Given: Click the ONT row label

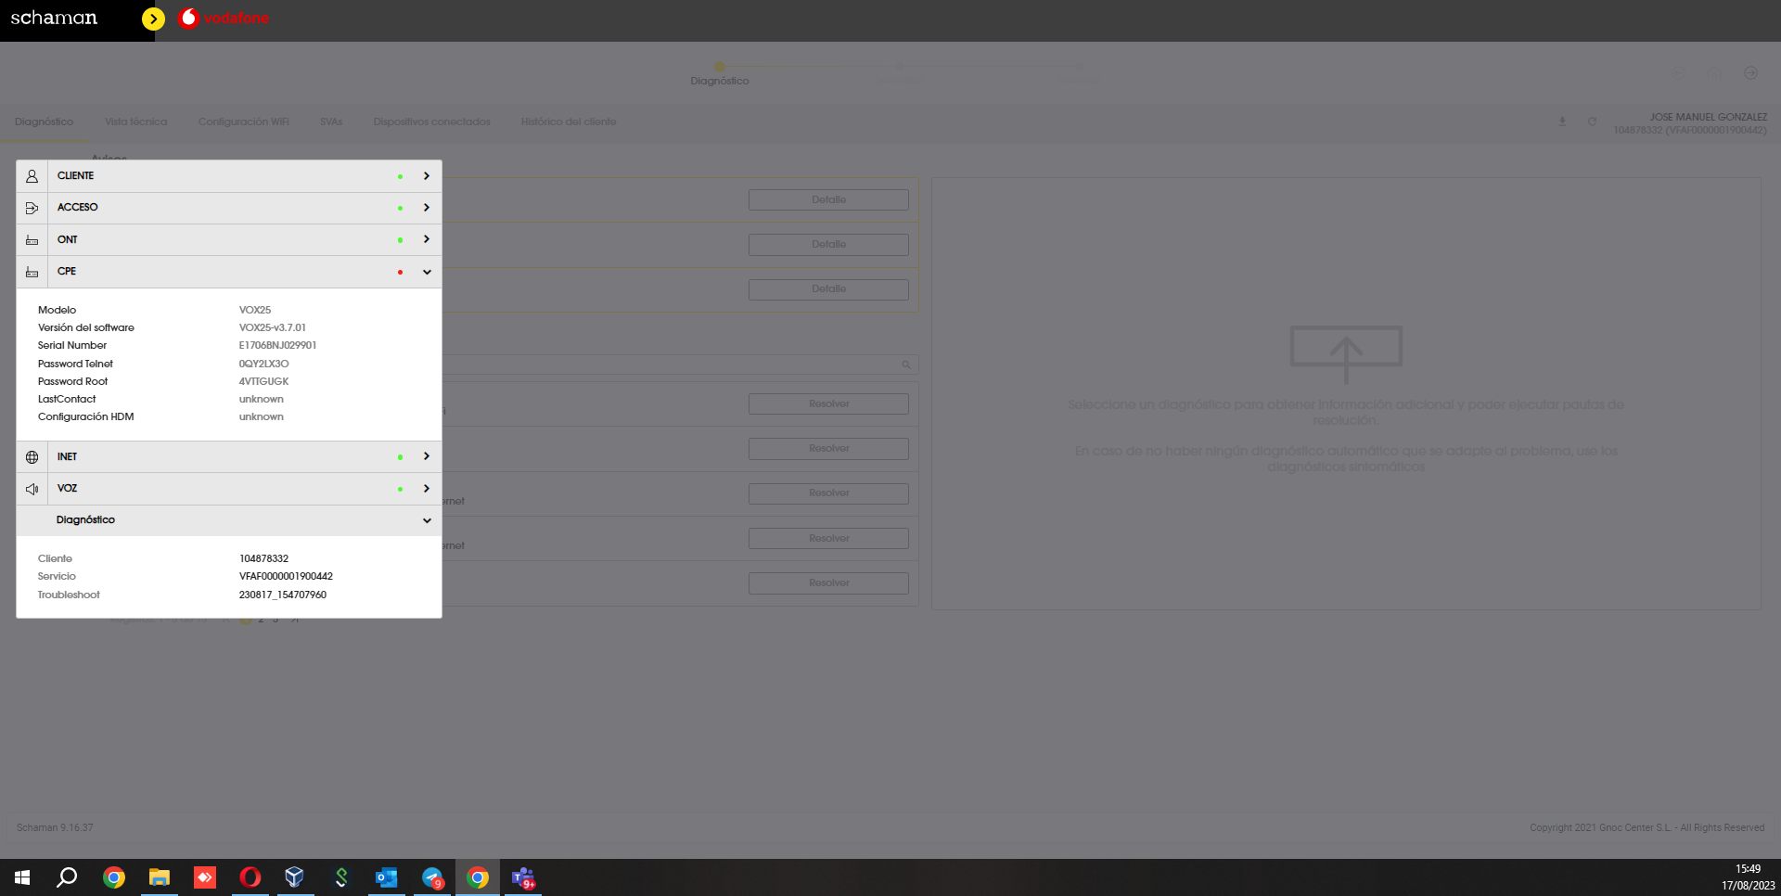Looking at the screenshot, I should [68, 239].
